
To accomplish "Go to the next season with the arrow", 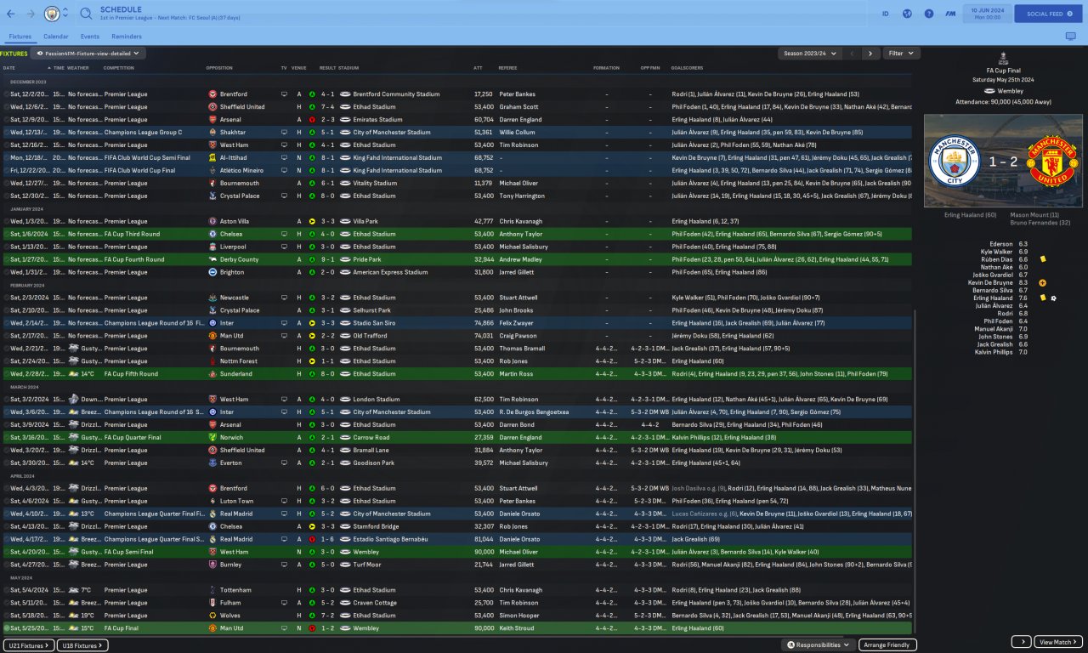I will [870, 54].
